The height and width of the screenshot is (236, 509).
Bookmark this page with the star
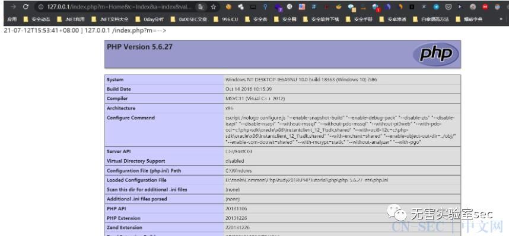[214, 7]
